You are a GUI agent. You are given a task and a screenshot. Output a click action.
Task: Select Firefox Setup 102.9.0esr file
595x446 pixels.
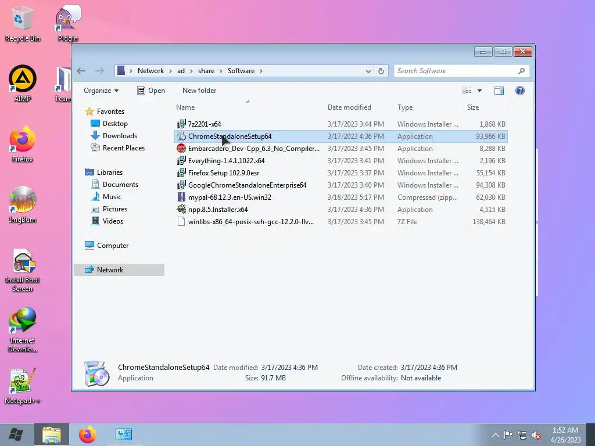340,173
